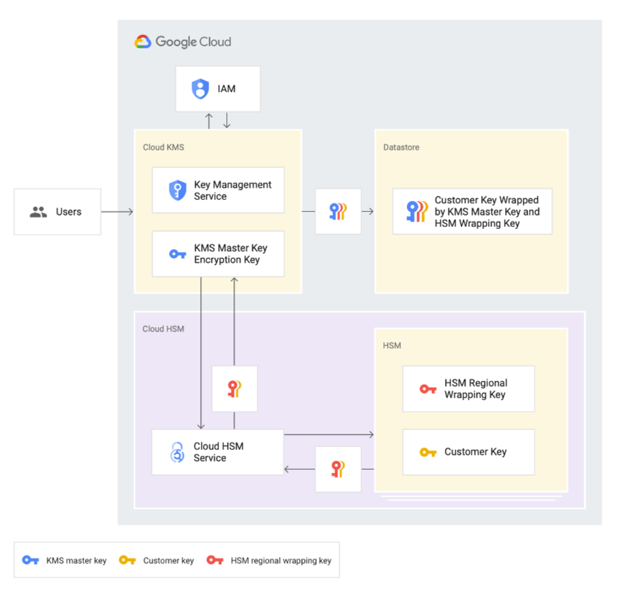Select the Users people icon

[x=38, y=212]
